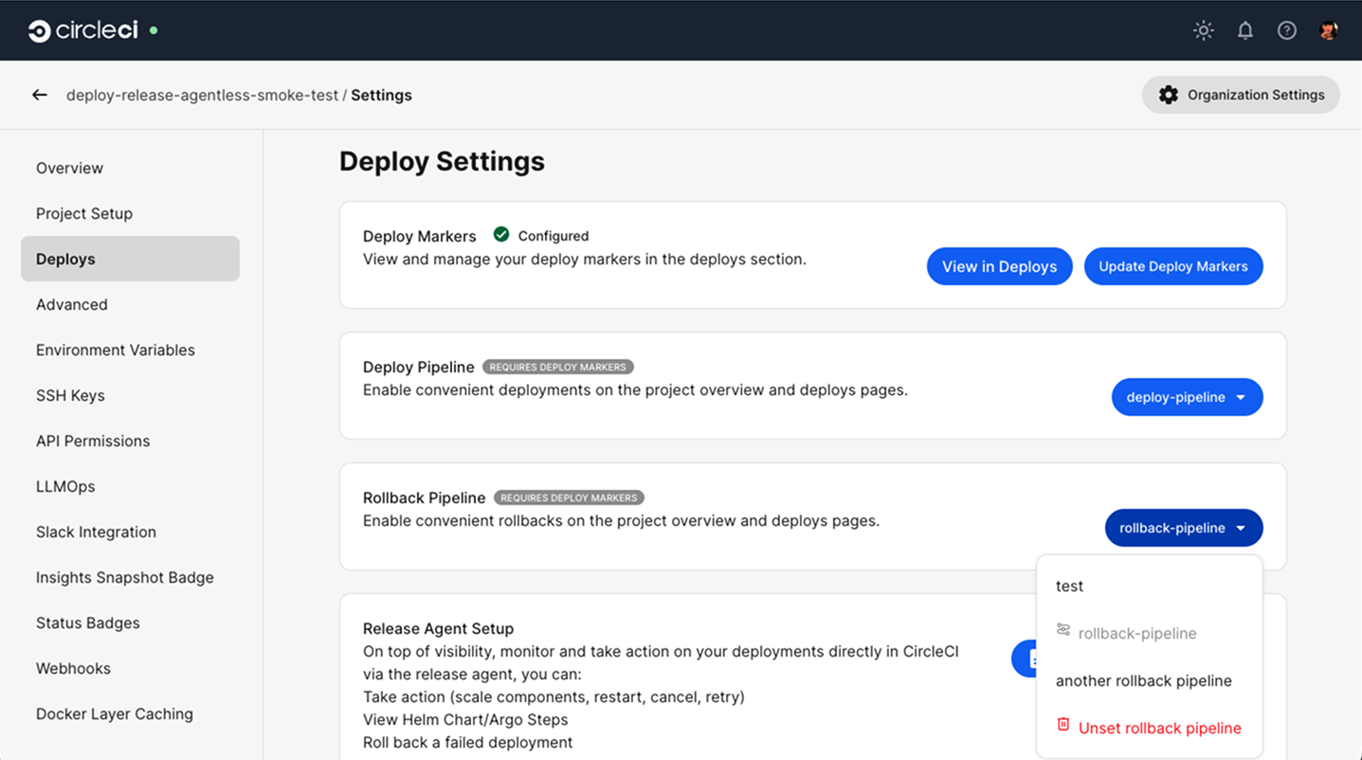Click the gear icon on Organization Settings
The height and width of the screenshot is (760, 1362).
[x=1169, y=95]
